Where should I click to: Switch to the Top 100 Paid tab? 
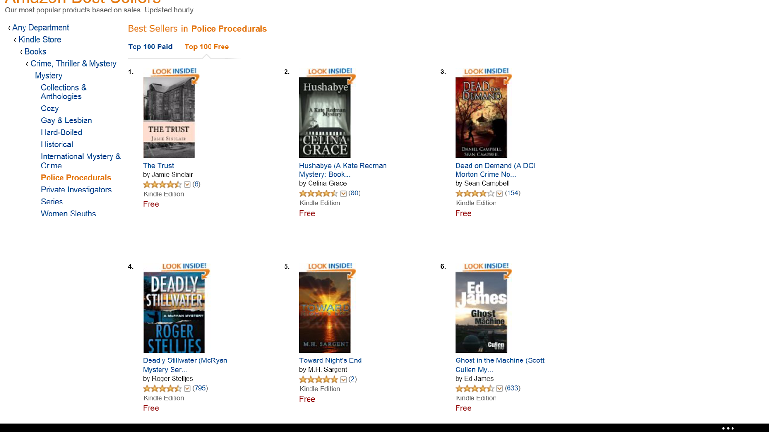150,47
